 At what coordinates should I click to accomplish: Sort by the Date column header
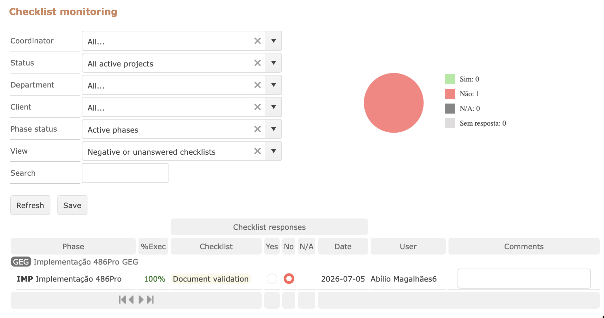343,246
